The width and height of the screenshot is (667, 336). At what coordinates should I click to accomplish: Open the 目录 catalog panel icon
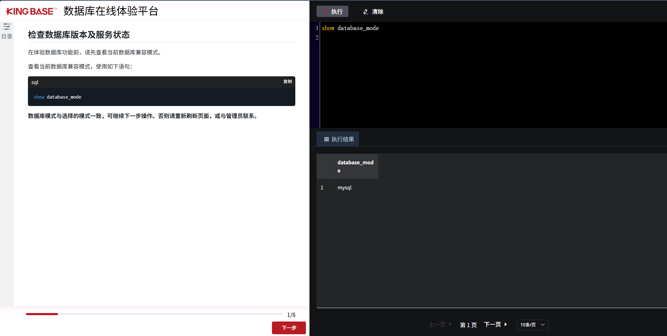pos(6,36)
